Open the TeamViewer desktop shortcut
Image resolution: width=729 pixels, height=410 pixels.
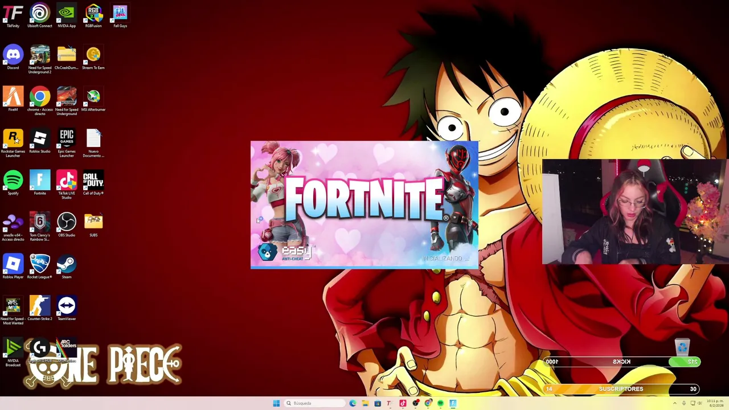click(67, 309)
